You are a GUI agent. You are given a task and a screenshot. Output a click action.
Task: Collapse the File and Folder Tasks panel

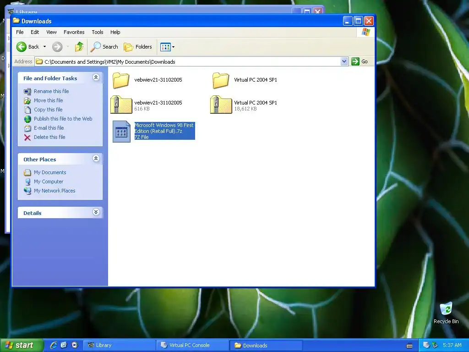96,77
